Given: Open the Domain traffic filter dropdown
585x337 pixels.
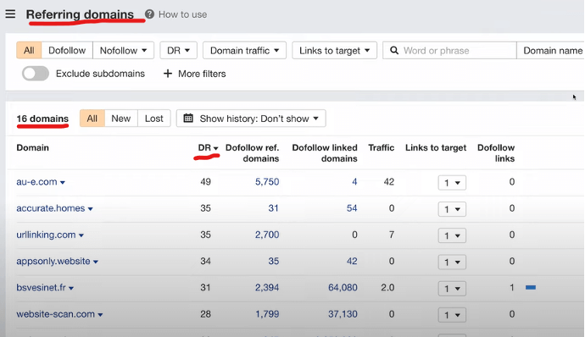Looking at the screenshot, I should 244,50.
